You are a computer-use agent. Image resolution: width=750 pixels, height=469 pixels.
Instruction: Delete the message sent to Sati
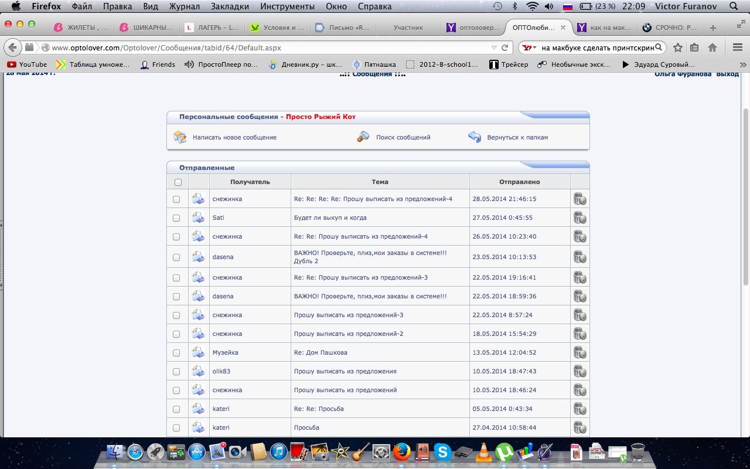579,218
